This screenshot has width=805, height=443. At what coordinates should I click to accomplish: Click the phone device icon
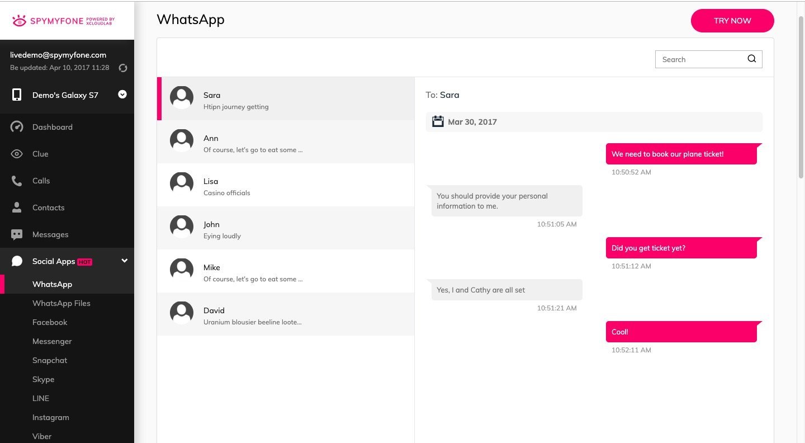point(17,95)
